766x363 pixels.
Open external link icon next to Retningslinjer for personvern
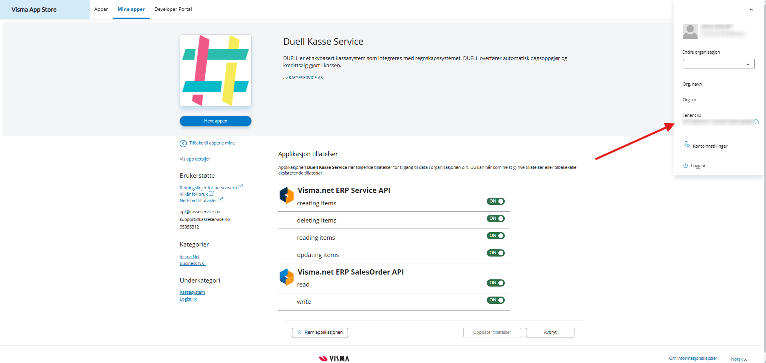coord(240,187)
